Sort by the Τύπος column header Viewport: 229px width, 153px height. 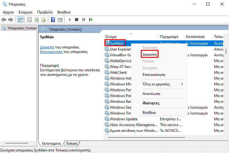point(218,37)
